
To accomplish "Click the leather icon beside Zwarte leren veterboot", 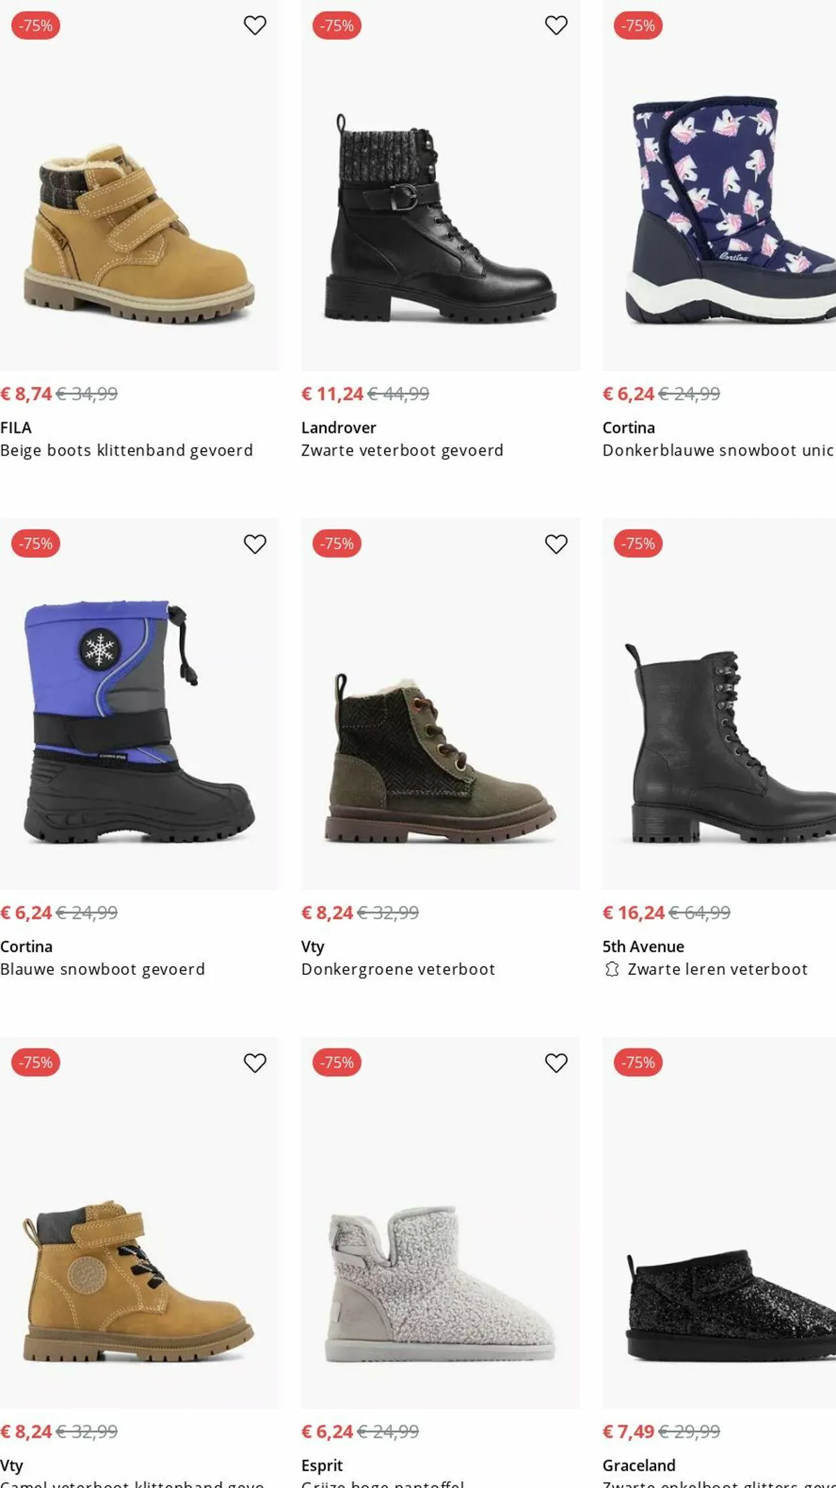I will (x=611, y=969).
